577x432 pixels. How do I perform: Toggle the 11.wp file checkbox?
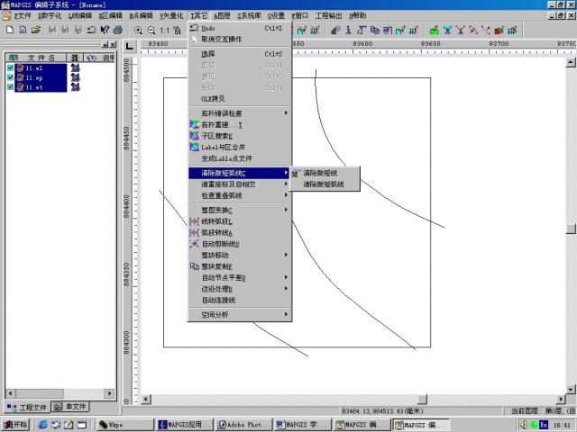[10, 78]
